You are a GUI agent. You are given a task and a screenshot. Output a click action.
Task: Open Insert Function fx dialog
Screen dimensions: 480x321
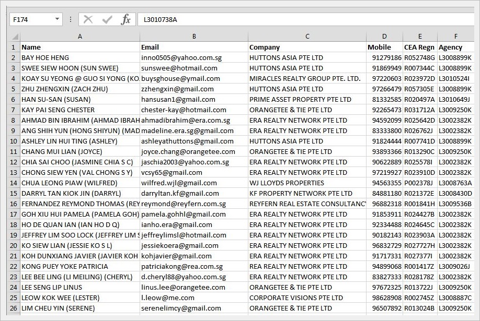pyautogui.click(x=125, y=20)
